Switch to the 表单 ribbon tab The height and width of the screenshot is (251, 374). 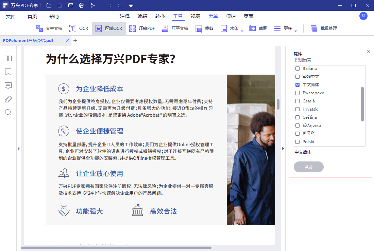coord(213,16)
